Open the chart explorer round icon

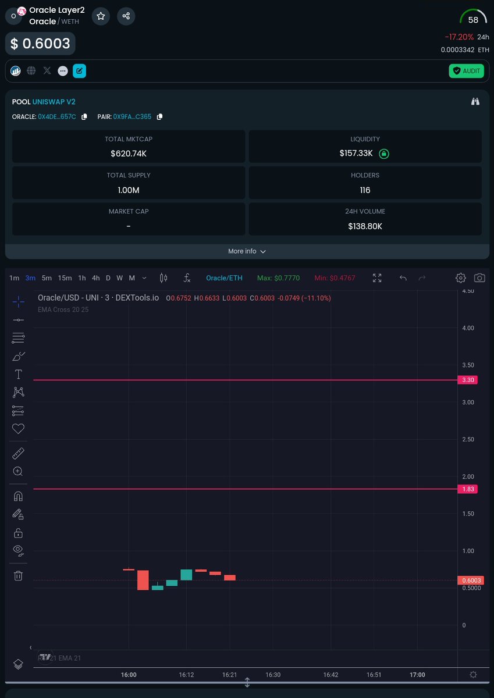click(16, 71)
